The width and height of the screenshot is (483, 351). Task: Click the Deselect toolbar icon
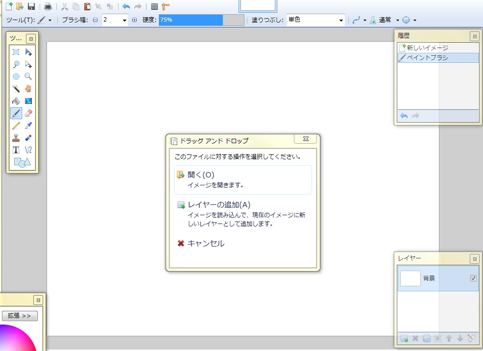point(109,6)
